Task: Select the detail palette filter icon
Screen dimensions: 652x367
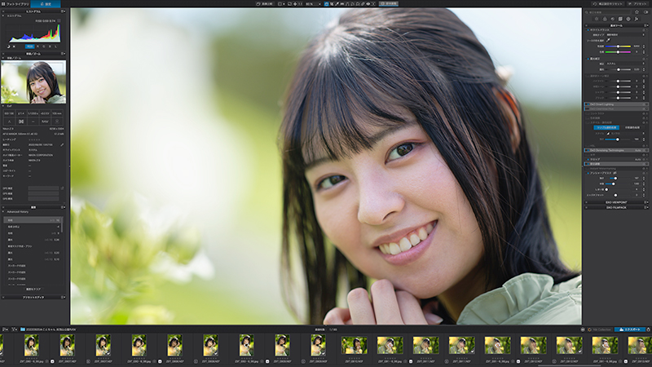Action: [x=613, y=19]
